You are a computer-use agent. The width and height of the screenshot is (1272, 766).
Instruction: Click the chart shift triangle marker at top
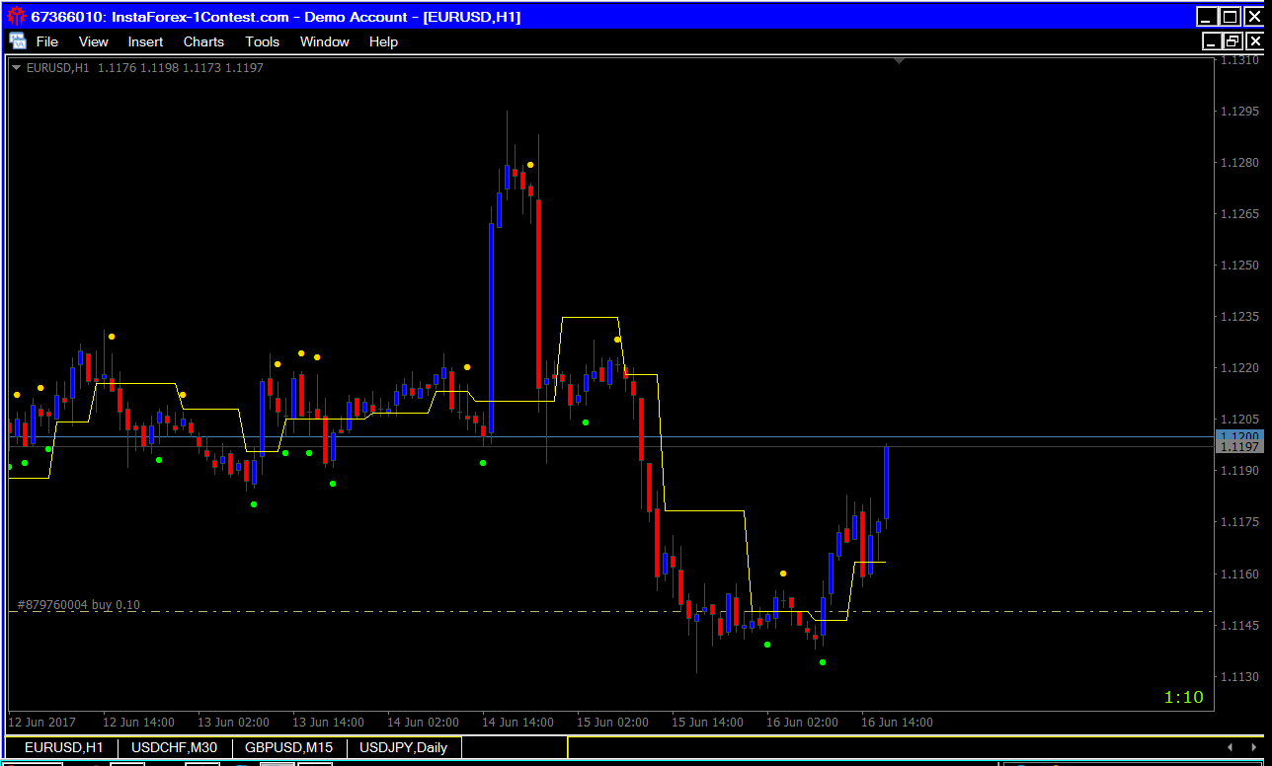coord(899,61)
